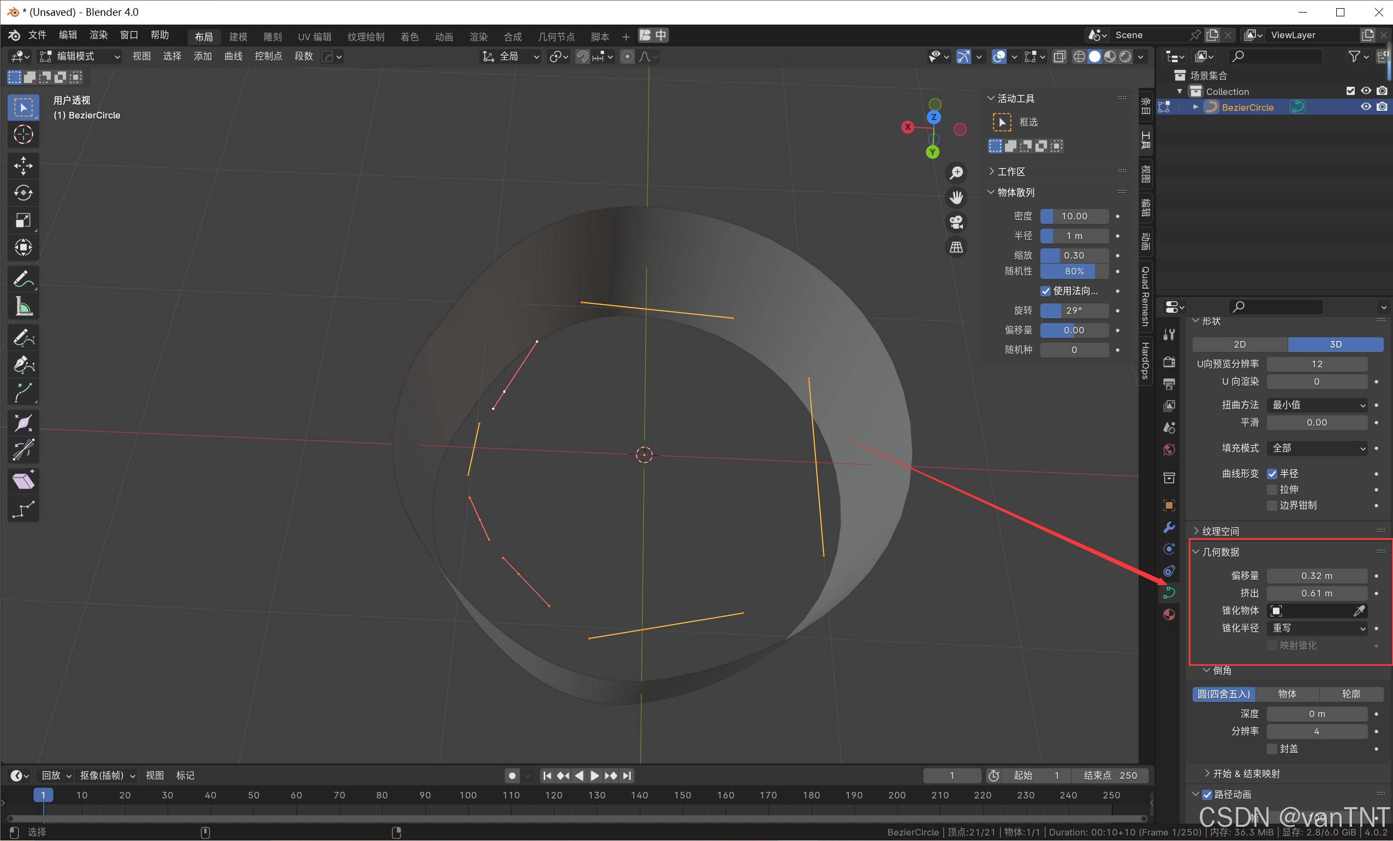The height and width of the screenshot is (841, 1393).
Task: Select the 3D Cursor tool
Action: pyautogui.click(x=23, y=134)
